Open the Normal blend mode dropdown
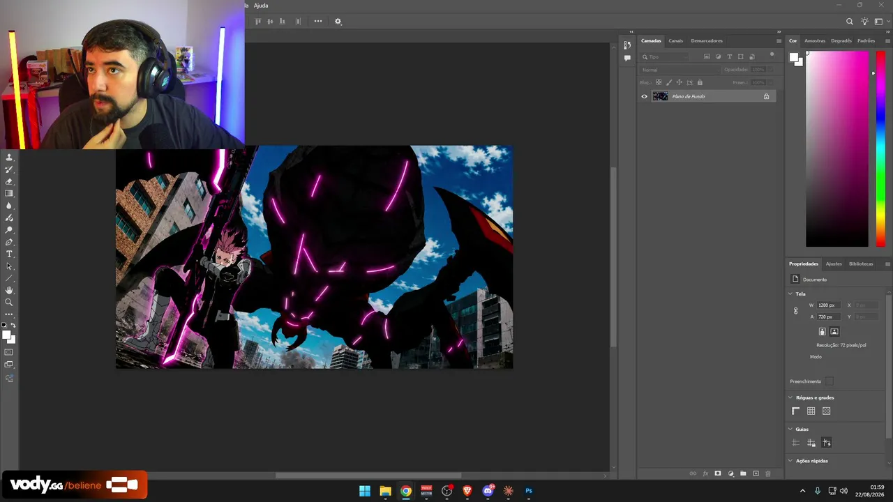 (x=680, y=70)
